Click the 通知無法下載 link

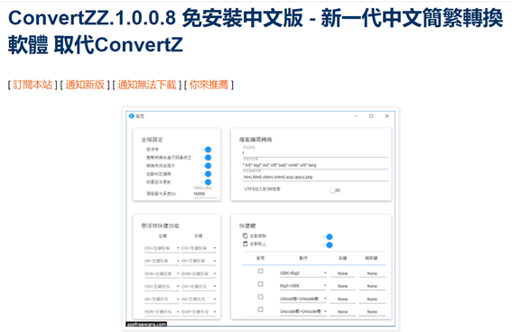(147, 85)
